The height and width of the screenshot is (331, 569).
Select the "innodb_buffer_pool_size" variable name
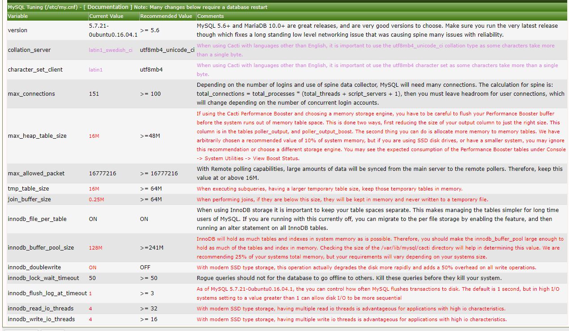click(x=41, y=248)
